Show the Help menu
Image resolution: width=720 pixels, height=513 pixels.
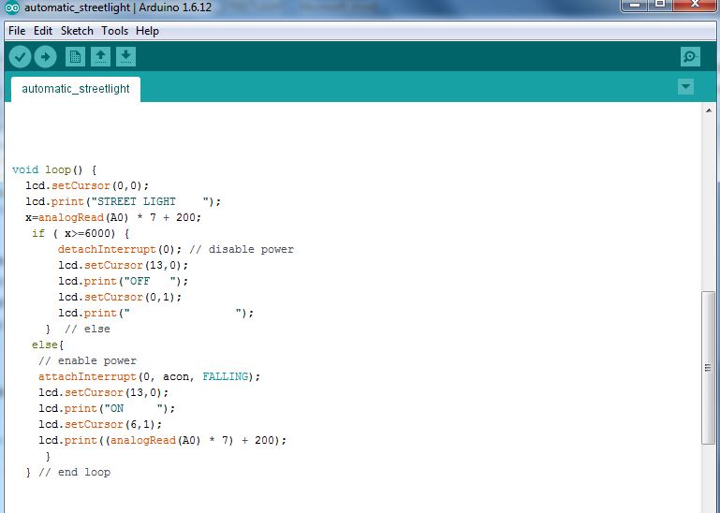pyautogui.click(x=147, y=31)
